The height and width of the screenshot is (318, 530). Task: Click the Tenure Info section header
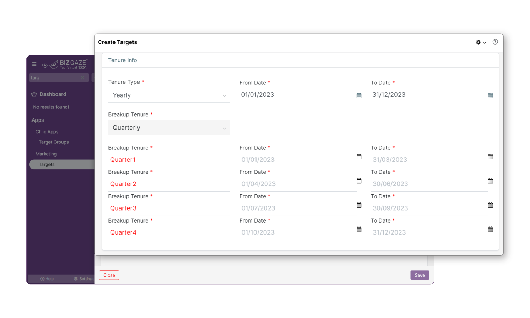pyautogui.click(x=122, y=60)
